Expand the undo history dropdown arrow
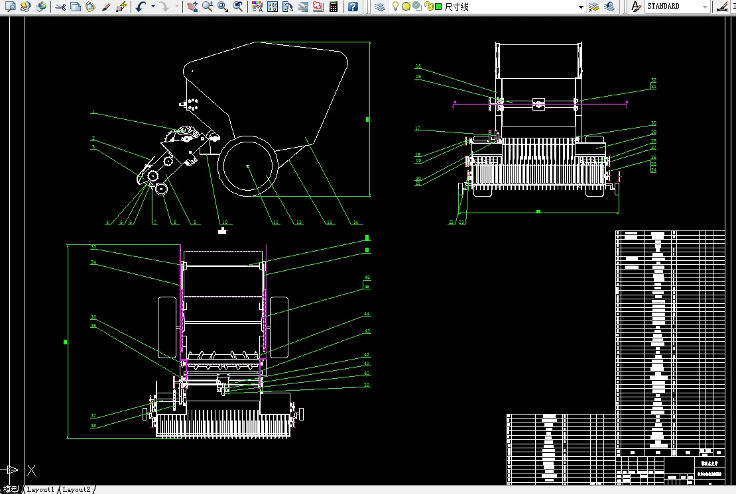The image size is (736, 494). click(153, 7)
